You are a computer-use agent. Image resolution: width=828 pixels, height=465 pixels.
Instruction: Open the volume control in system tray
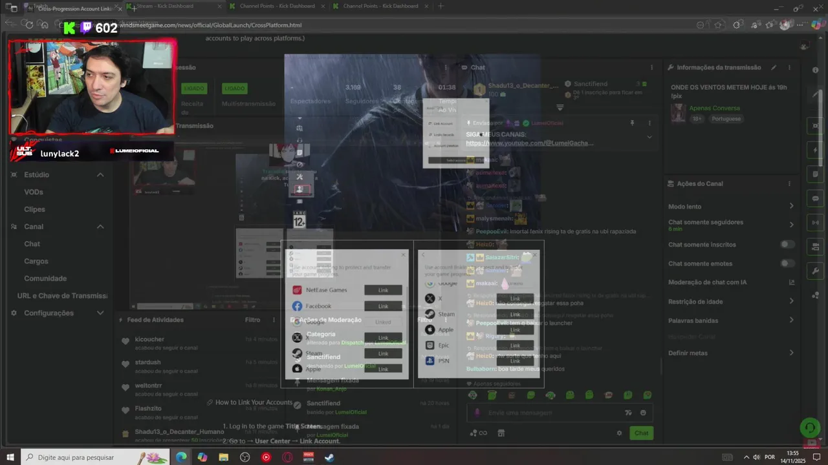point(757,457)
